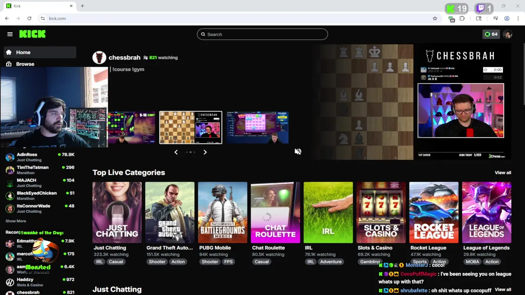The width and height of the screenshot is (525, 295).
Task: Open Chrome's three-dot menu
Action: pyautogui.click(x=518, y=18)
